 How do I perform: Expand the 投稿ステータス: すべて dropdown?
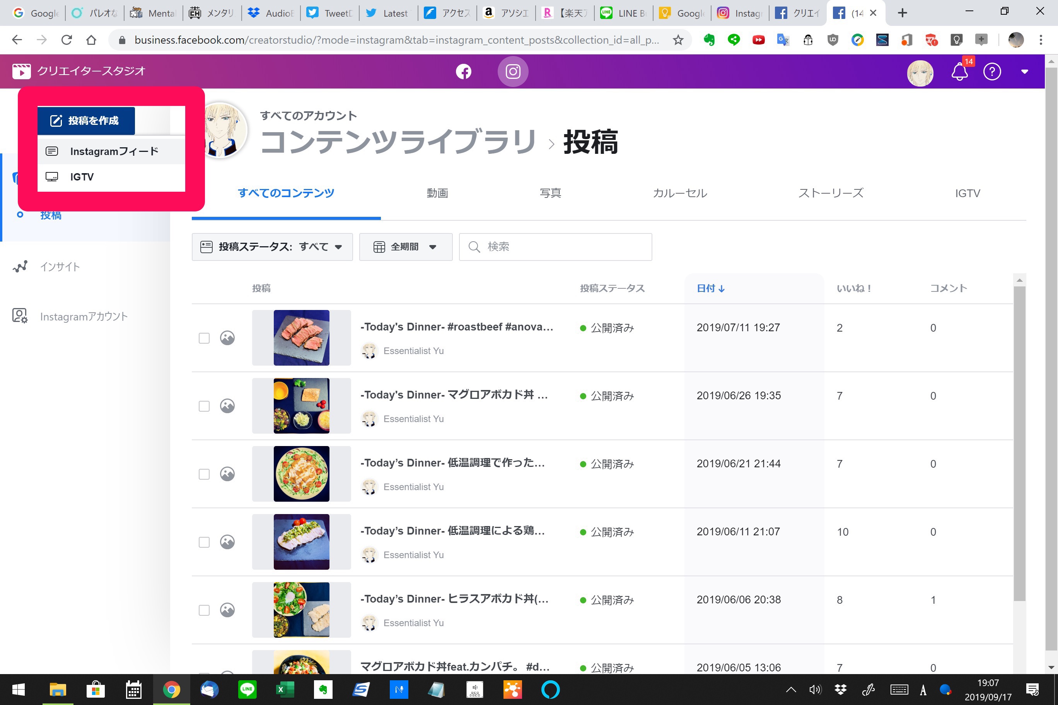coord(272,247)
